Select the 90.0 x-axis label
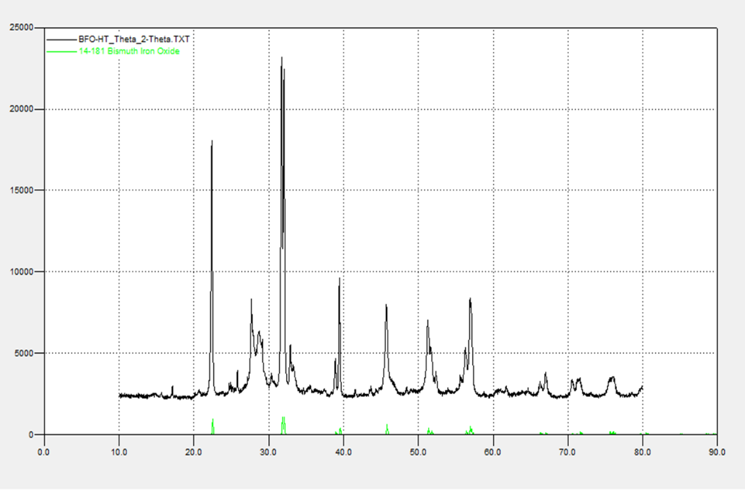The image size is (745, 490). [x=717, y=452]
